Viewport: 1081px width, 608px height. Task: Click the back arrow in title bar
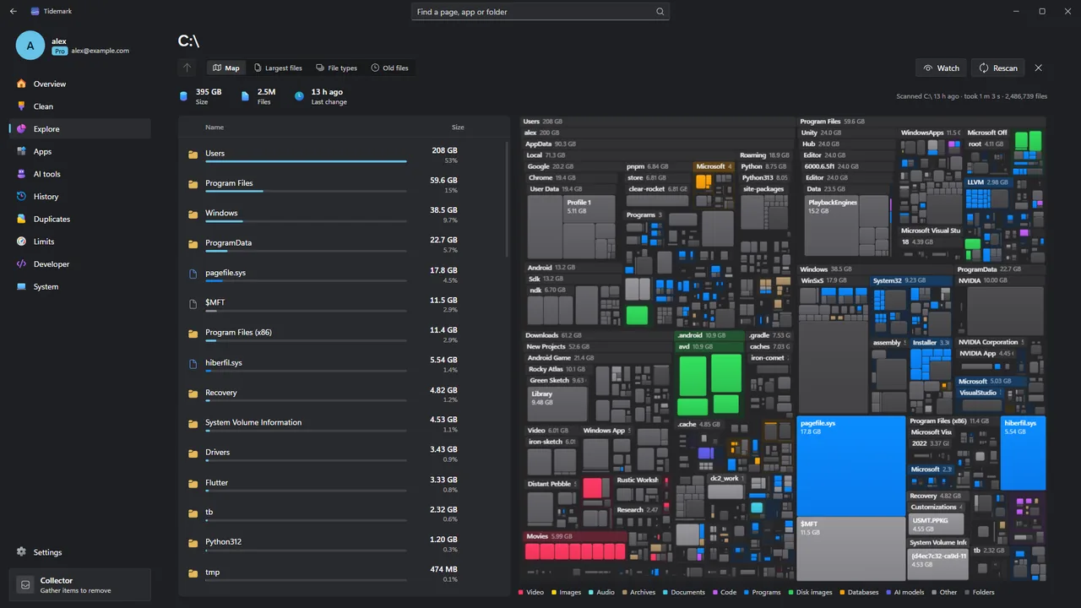coord(13,12)
